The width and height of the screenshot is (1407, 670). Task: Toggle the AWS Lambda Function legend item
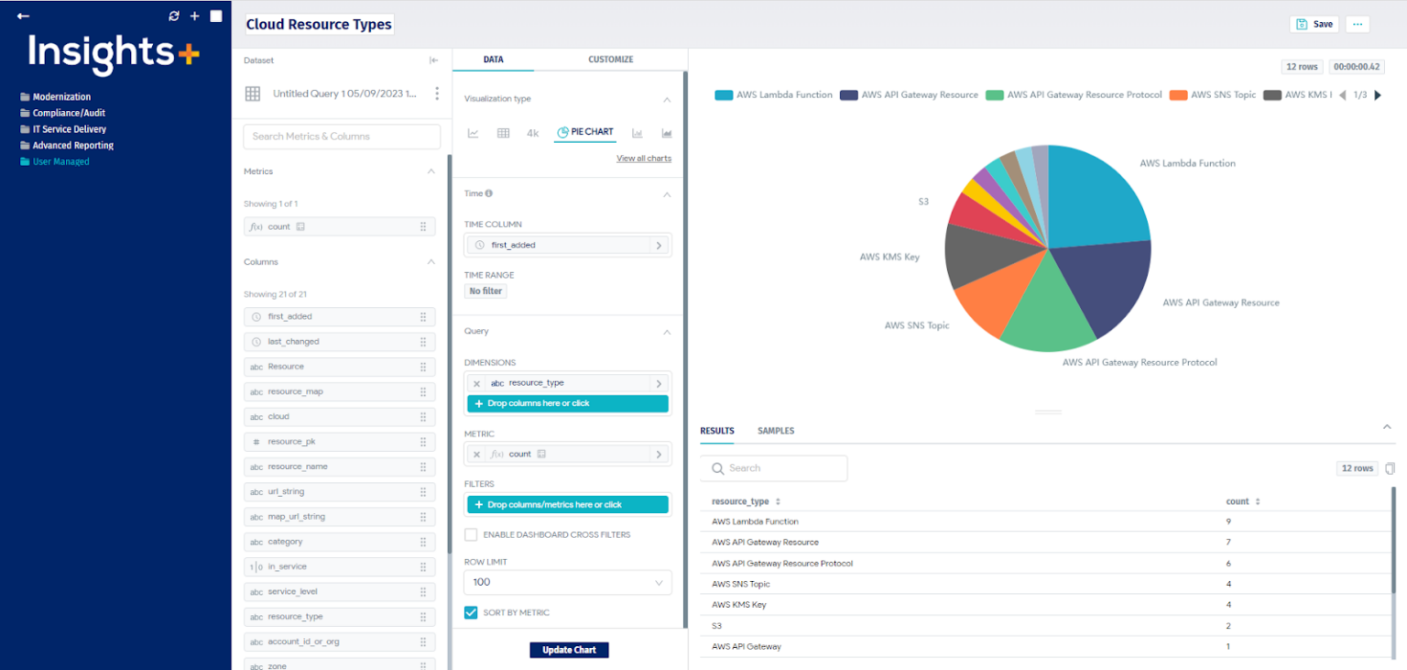773,94
